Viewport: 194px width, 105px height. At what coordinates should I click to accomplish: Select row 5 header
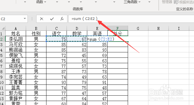pyautogui.click(x=3, y=55)
